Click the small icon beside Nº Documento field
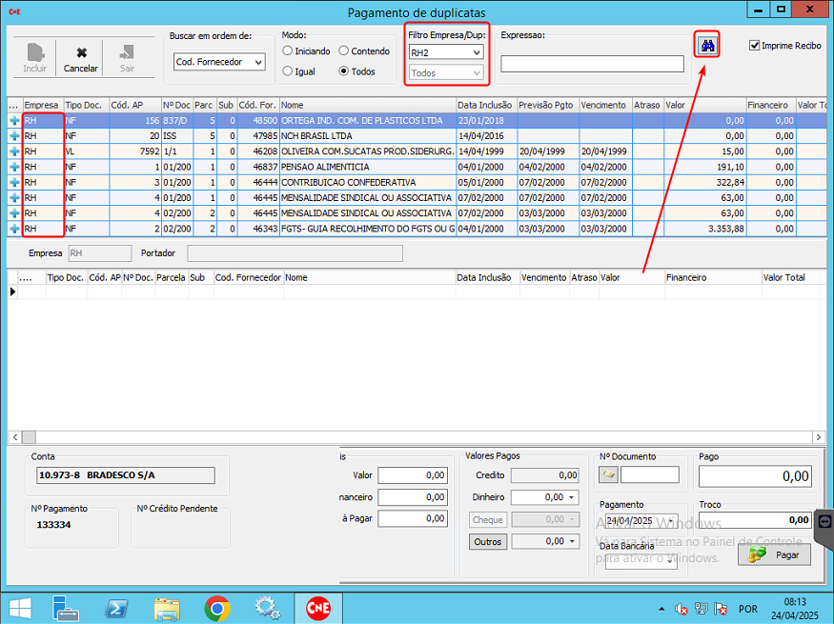The width and height of the screenshot is (834, 624). pos(608,474)
